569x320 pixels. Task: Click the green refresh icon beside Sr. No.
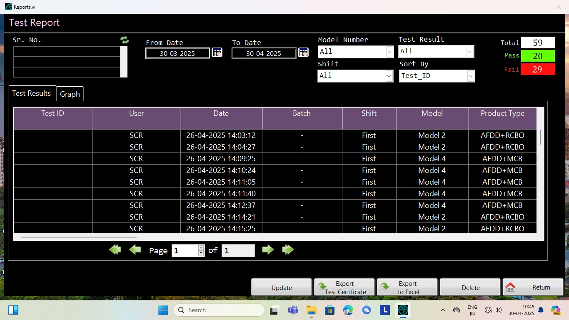tap(125, 40)
